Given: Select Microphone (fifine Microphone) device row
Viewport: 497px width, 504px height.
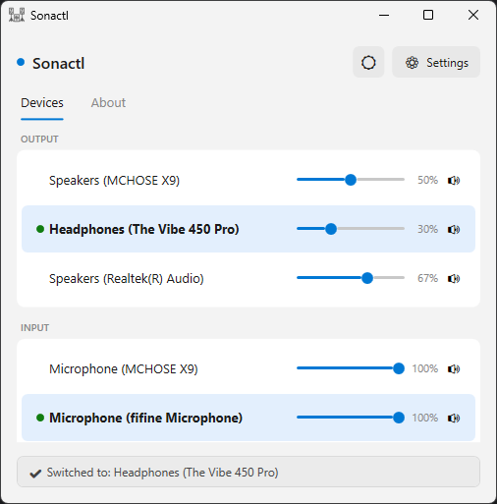Looking at the screenshot, I should (x=248, y=418).
